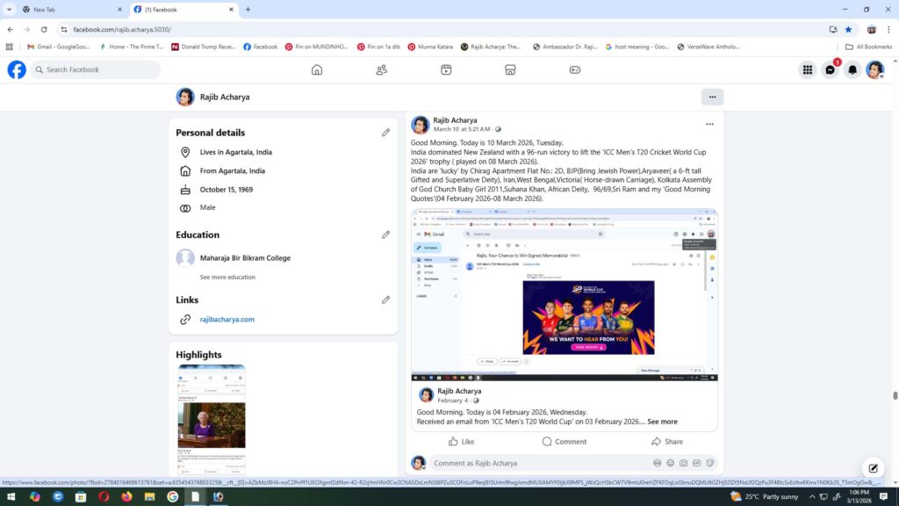Open post options three-dot menu
The image size is (899, 506).
709,125
